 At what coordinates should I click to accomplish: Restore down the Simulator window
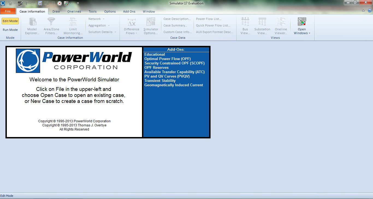coord(355,2)
